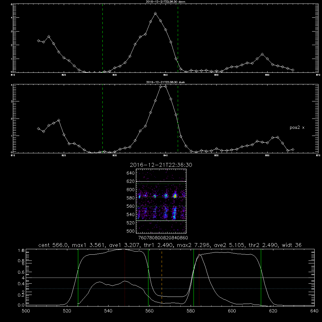
Task: Click the last diamond marker in dusk plot
Action: 293,150
